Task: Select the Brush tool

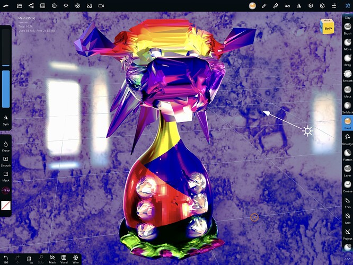Action: 348,29
